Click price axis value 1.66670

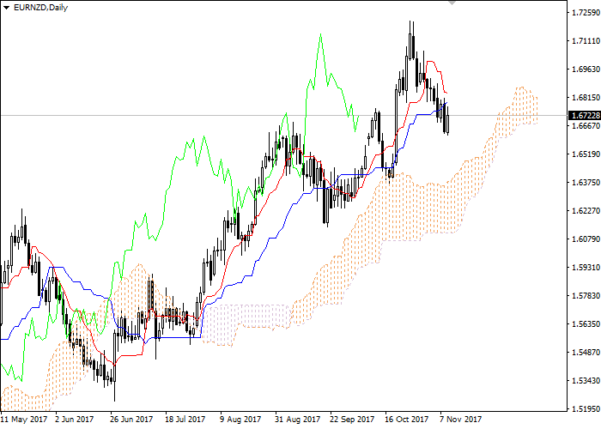(586, 126)
